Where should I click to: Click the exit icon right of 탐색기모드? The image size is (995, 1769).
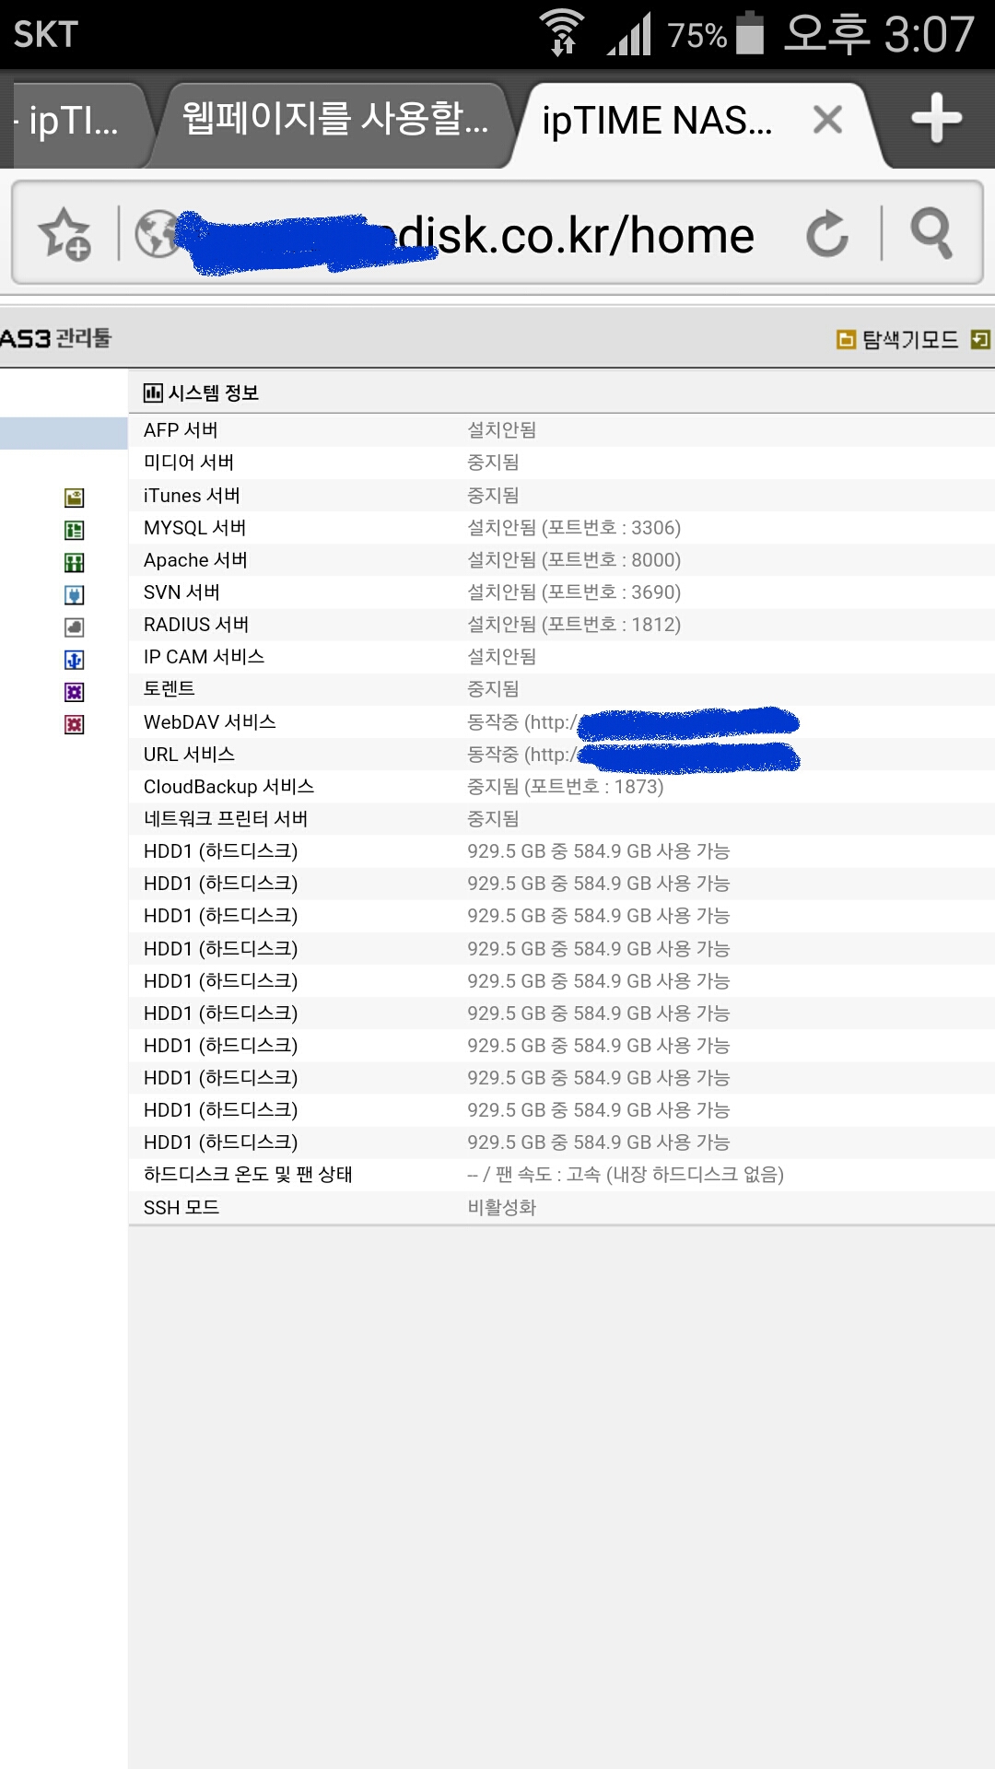coord(980,340)
